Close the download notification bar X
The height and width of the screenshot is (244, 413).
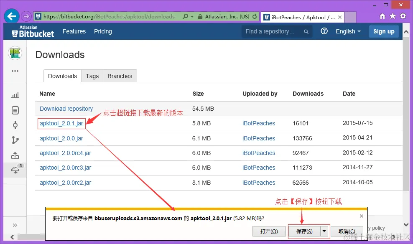tap(361, 216)
